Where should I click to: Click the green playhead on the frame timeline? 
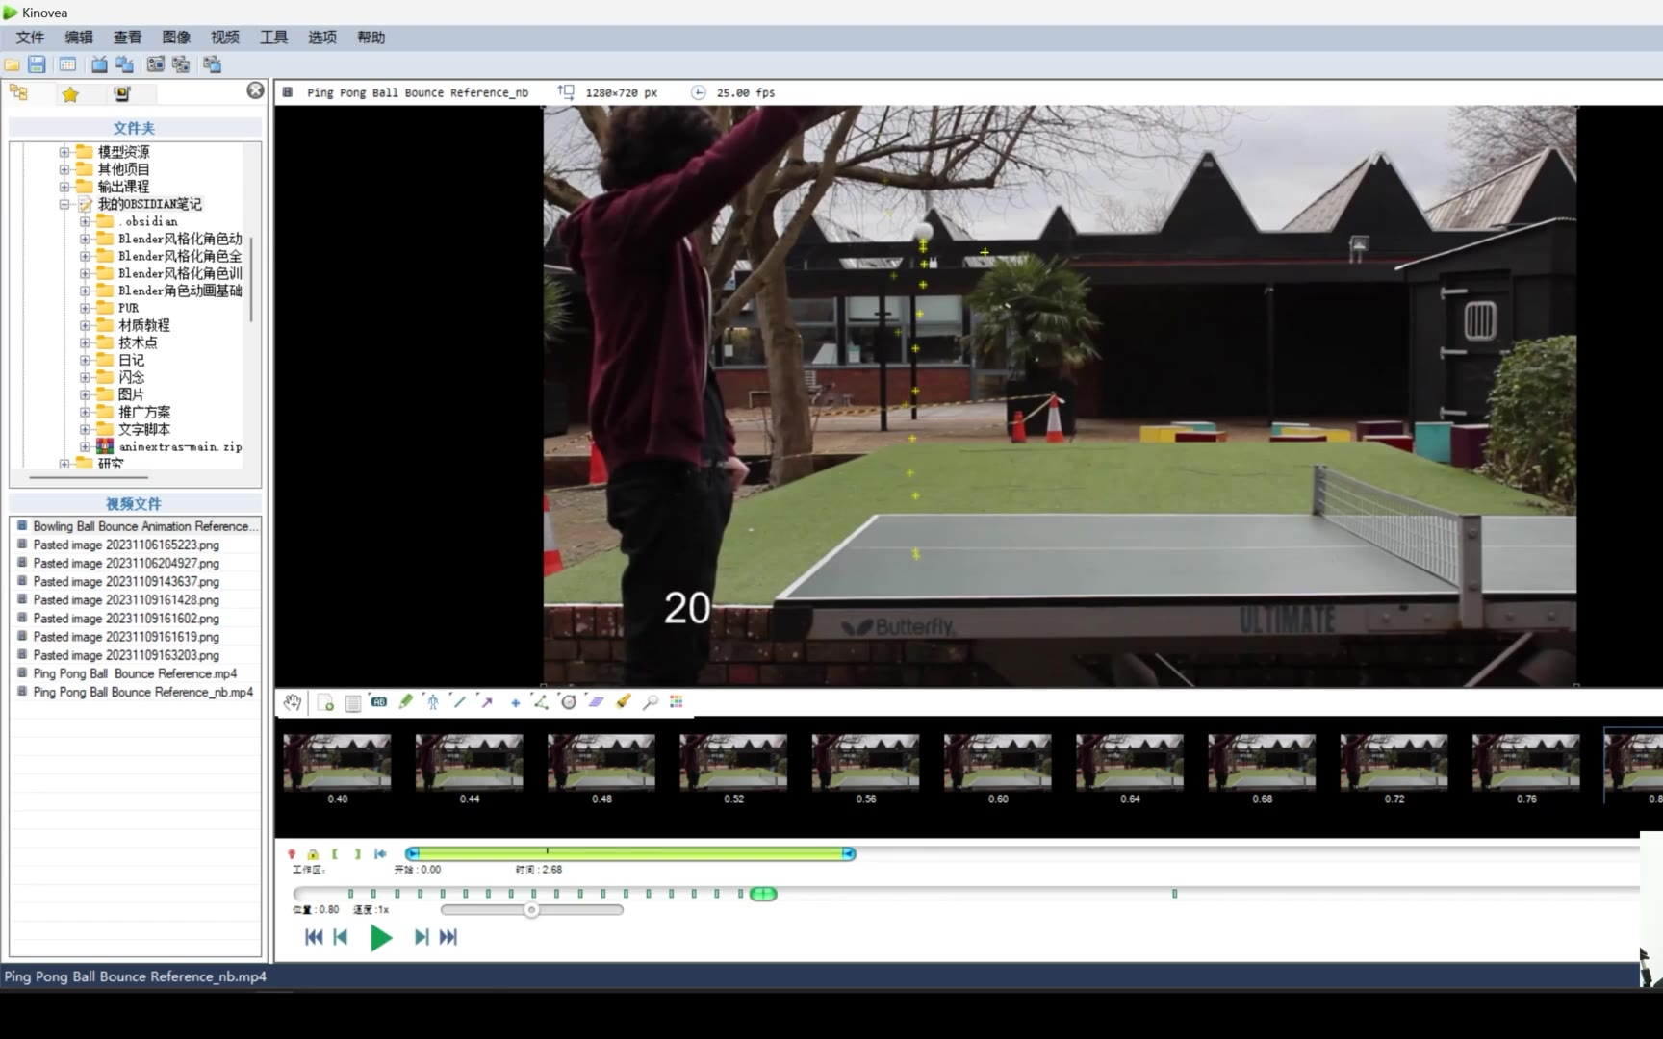(763, 894)
